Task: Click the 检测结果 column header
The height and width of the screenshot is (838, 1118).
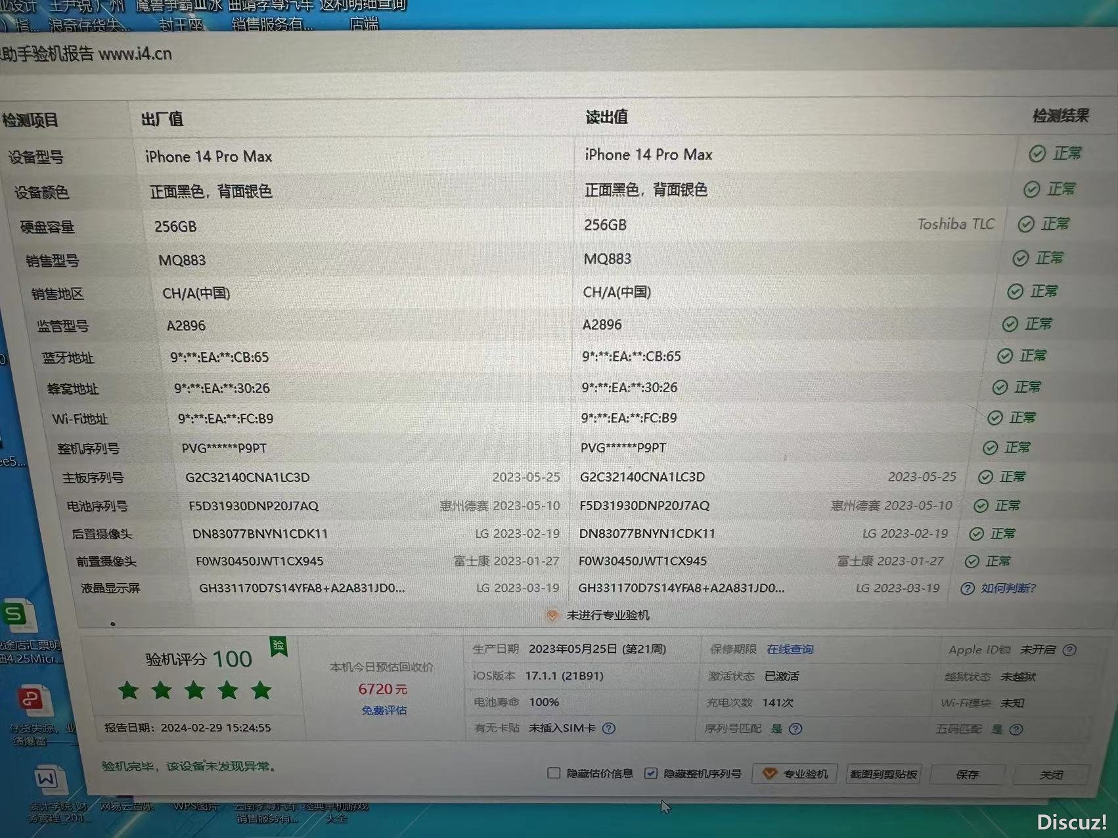Action: pyautogui.click(x=1061, y=116)
